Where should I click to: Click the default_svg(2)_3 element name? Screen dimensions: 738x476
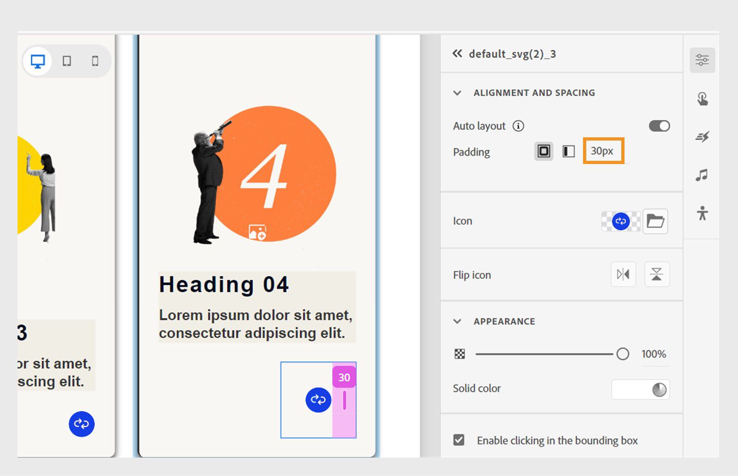pos(512,54)
